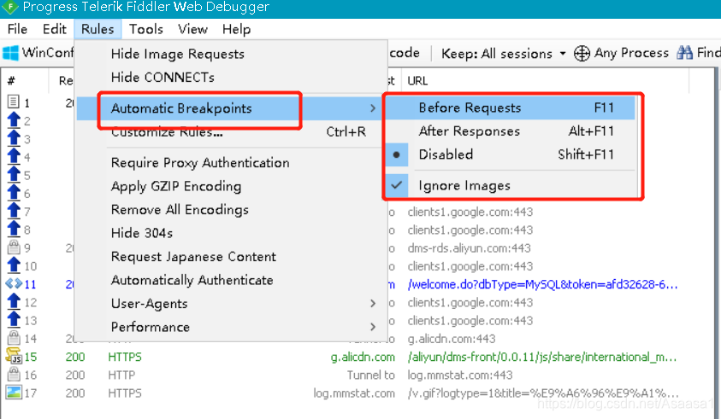Click the upload arrow icon of session 7

[x=14, y=211]
